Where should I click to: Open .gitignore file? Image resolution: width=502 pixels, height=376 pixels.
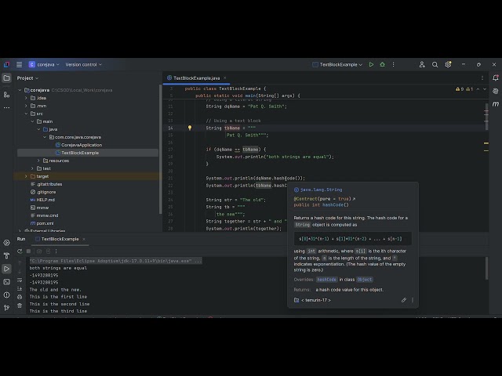tap(43, 192)
